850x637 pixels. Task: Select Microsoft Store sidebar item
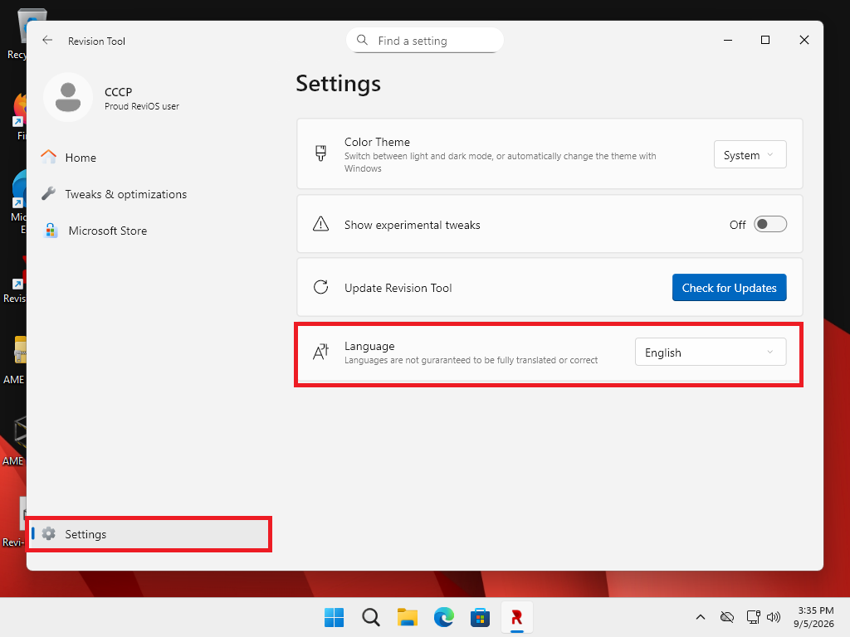(x=149, y=231)
